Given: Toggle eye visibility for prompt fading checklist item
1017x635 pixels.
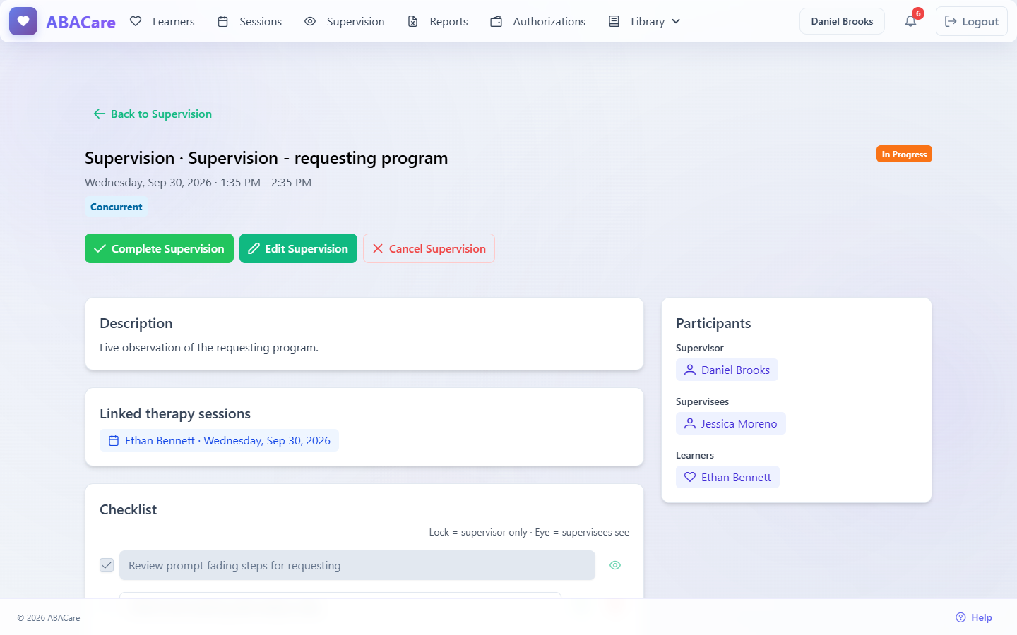Looking at the screenshot, I should (615, 565).
